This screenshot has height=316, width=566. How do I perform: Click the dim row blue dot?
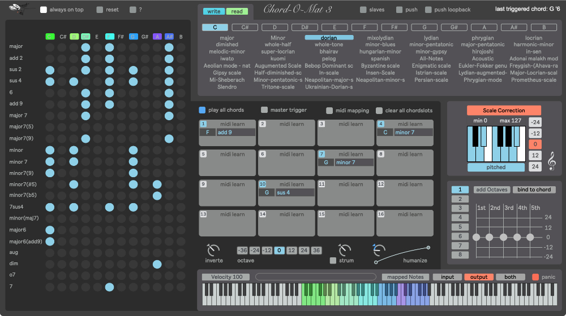click(157, 264)
